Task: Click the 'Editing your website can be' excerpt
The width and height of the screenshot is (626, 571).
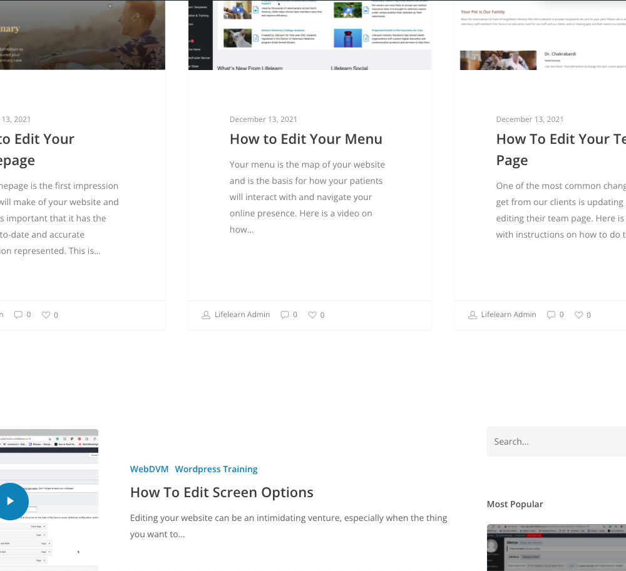Action: click(289, 526)
